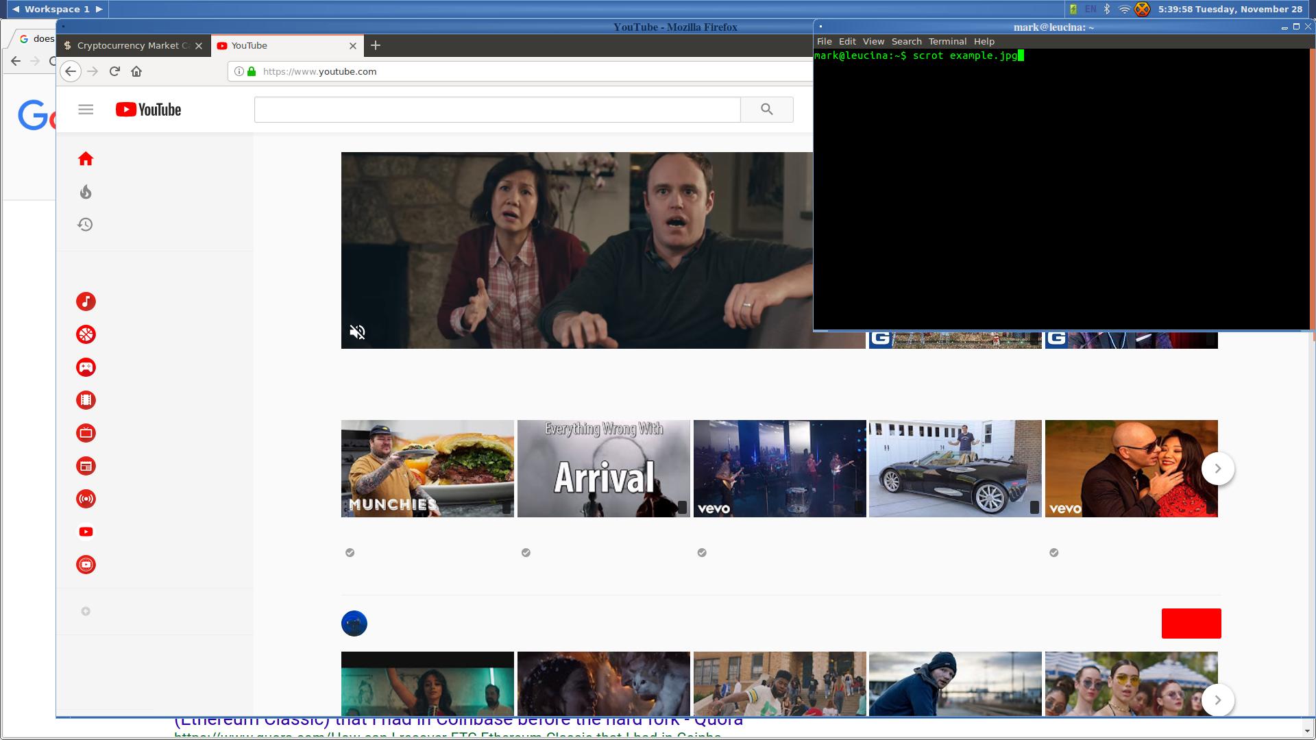Click the green padlock in URL bar
Screen dimensions: 1316x740
click(x=252, y=71)
